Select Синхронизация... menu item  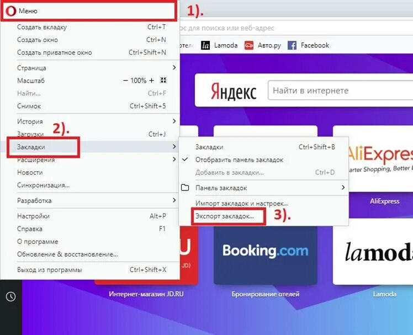(90, 185)
